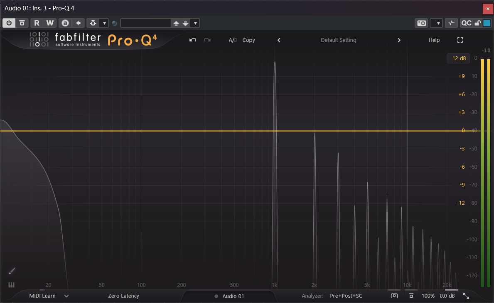Click the Undo arrow in Pro-Q
This screenshot has width=494, height=303.
192,40
